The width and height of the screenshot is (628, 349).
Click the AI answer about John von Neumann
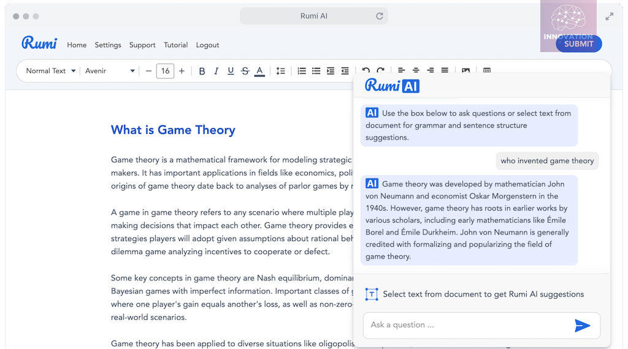pyautogui.click(x=469, y=220)
